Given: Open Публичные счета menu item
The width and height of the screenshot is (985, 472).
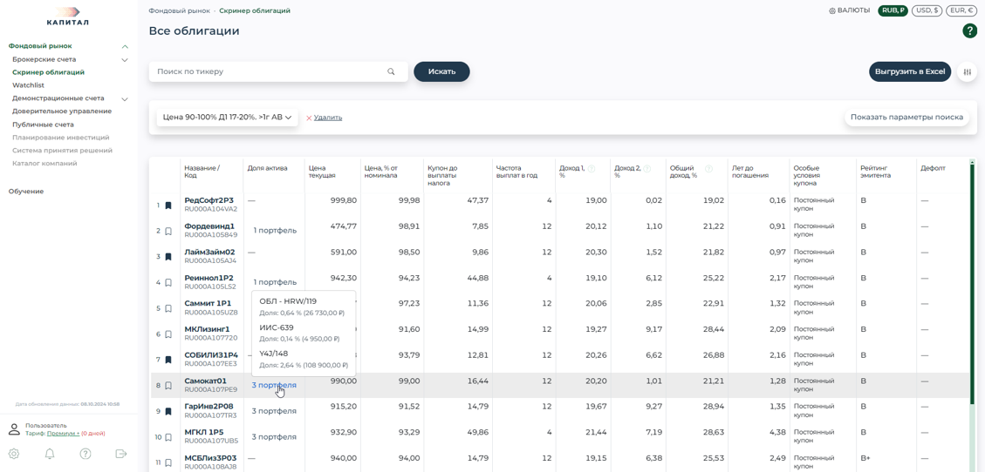Looking at the screenshot, I should pos(43,125).
